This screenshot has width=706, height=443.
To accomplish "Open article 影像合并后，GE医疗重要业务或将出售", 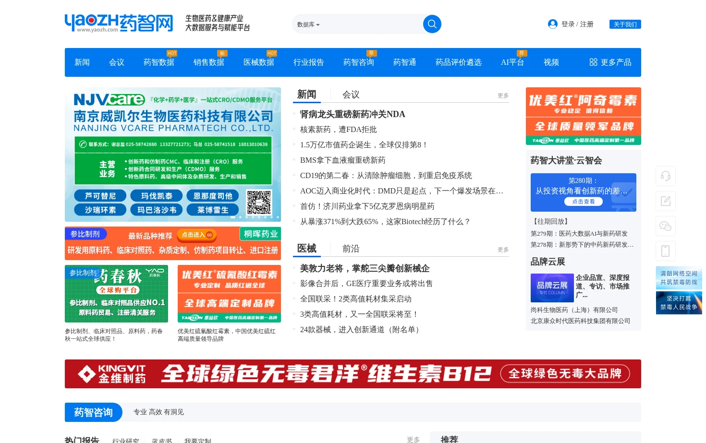I will coord(366,284).
